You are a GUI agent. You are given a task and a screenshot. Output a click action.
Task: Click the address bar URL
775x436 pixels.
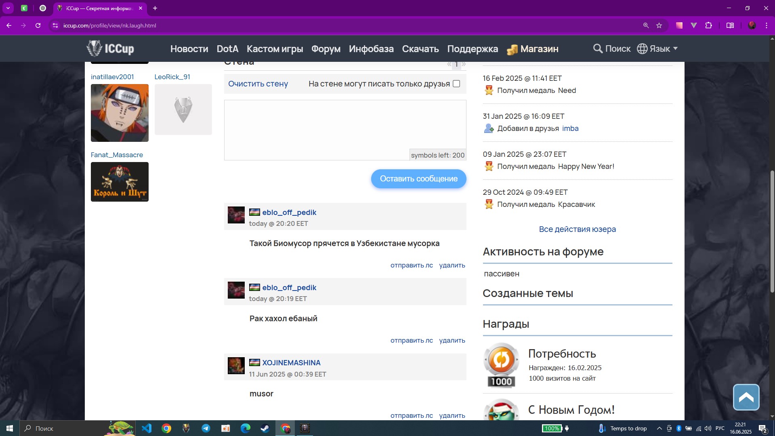(x=110, y=25)
